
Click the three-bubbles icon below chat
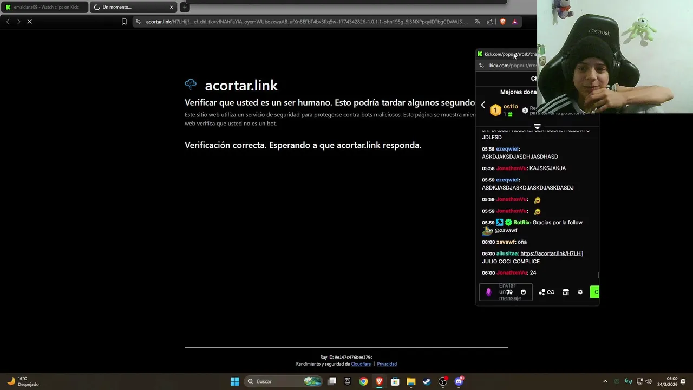point(541,292)
